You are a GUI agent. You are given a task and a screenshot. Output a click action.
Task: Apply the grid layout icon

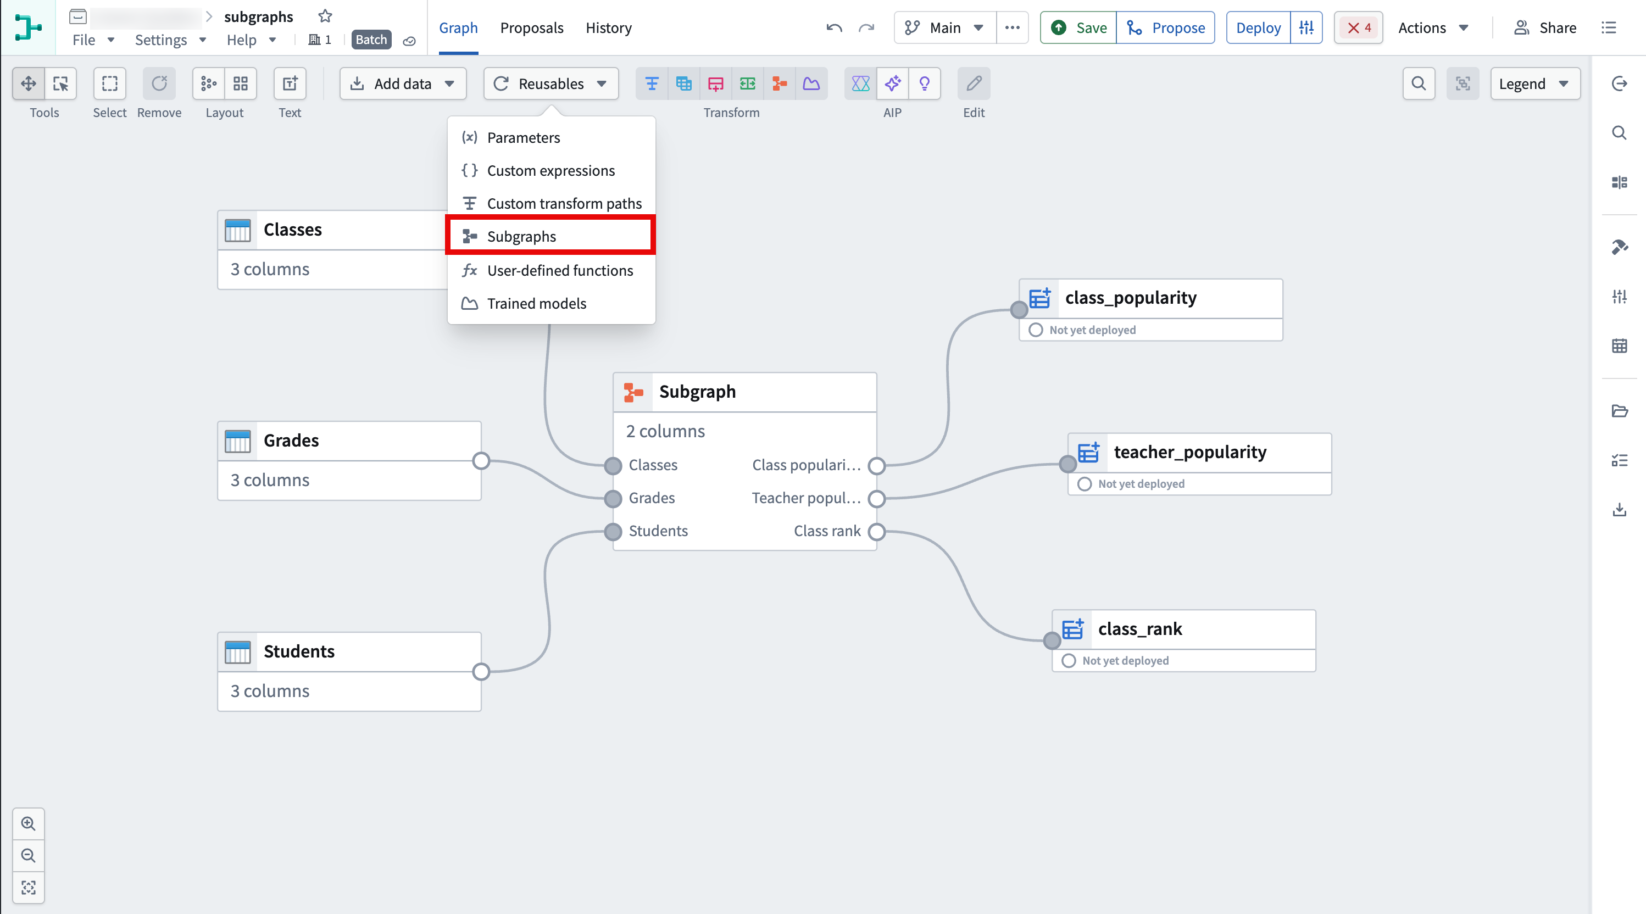point(241,83)
